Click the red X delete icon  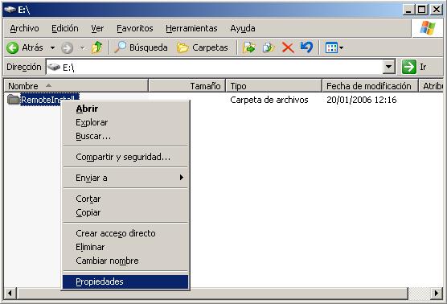[x=287, y=47]
